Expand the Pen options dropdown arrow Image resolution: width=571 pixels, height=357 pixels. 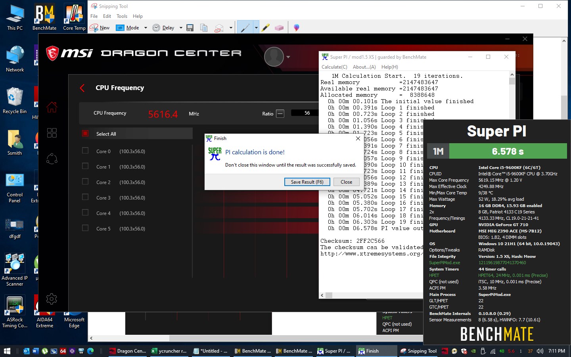click(256, 28)
